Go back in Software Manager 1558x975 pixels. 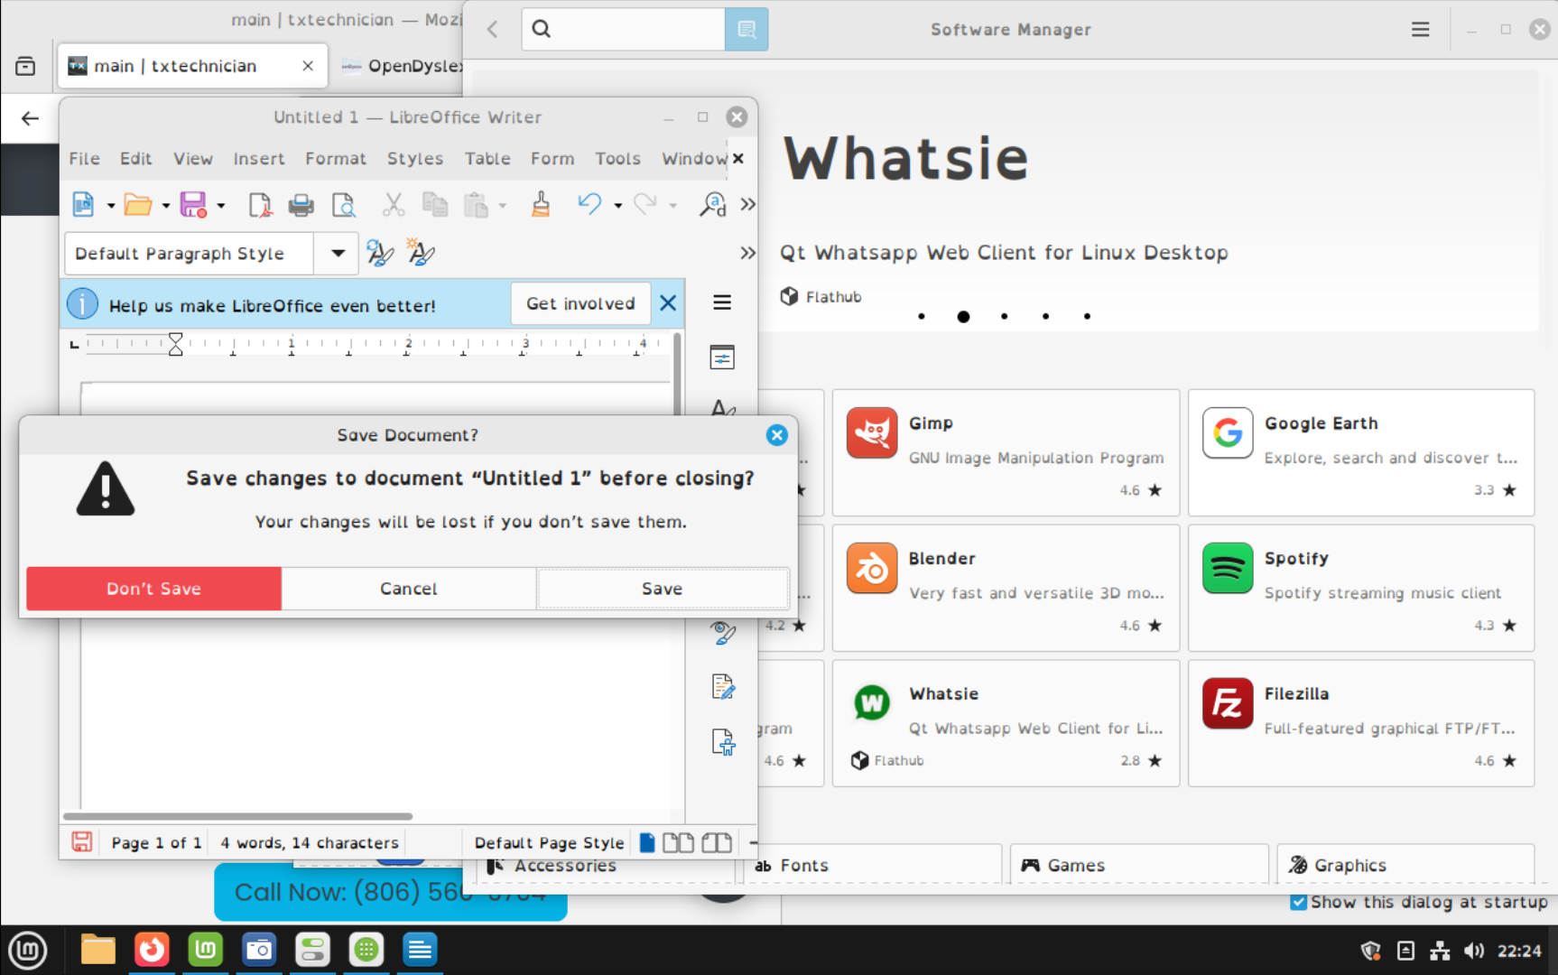pos(493,29)
